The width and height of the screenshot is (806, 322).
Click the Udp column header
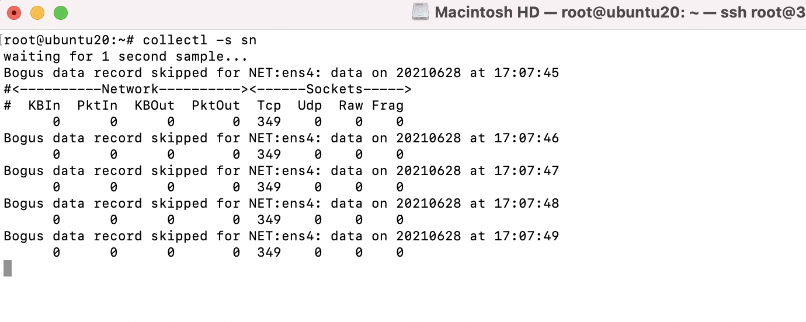tap(310, 106)
